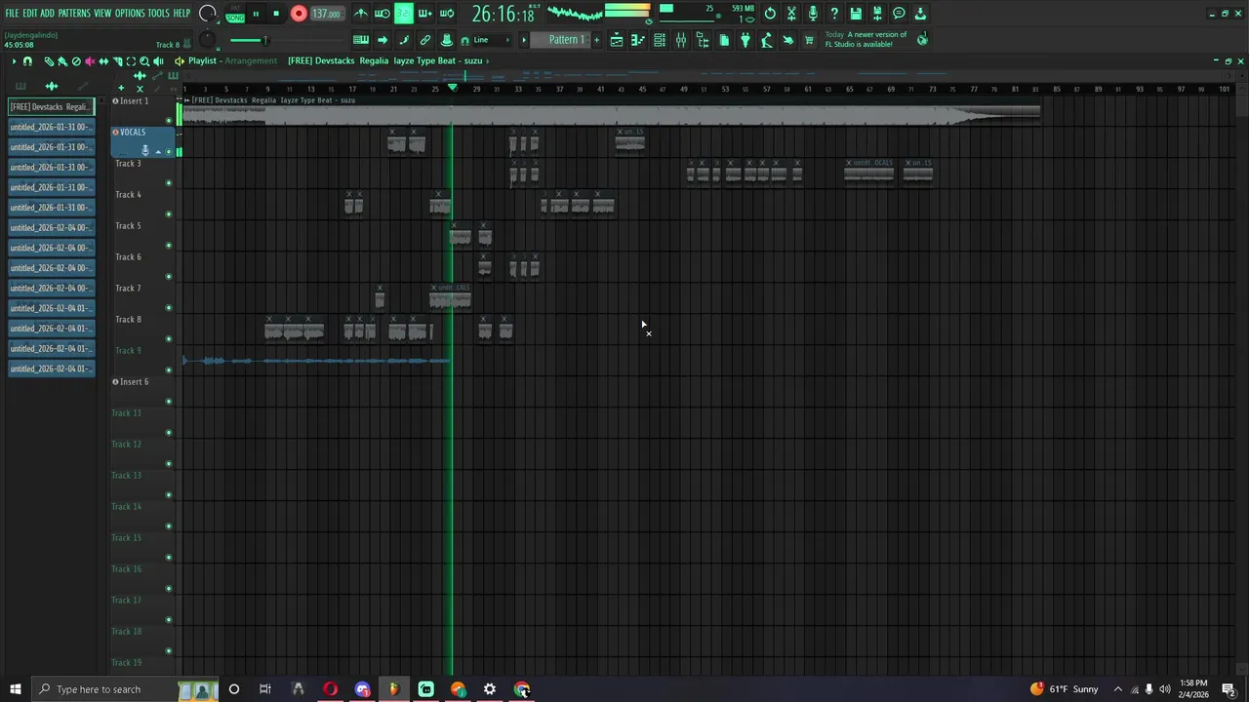Click the Pause playback button

tap(256, 14)
